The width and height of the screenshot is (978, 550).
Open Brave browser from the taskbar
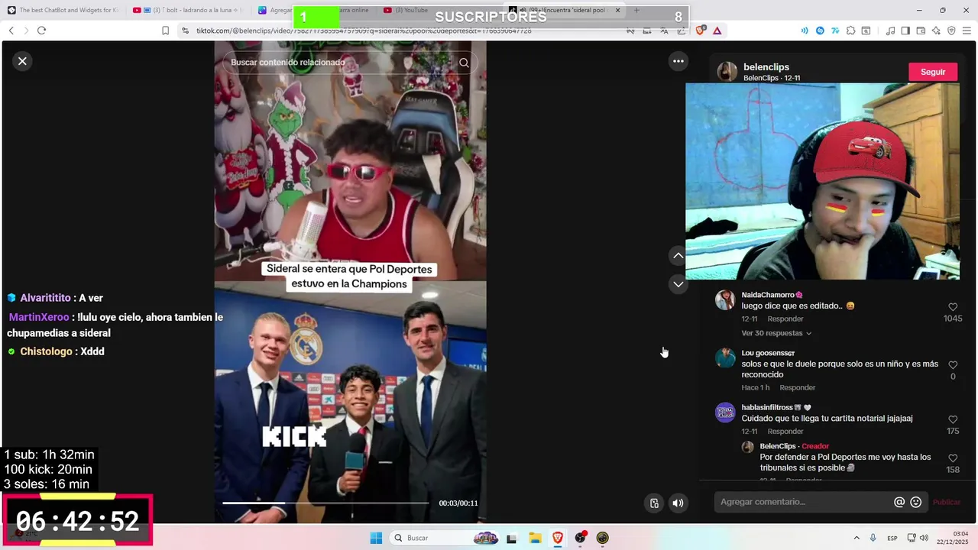(558, 538)
